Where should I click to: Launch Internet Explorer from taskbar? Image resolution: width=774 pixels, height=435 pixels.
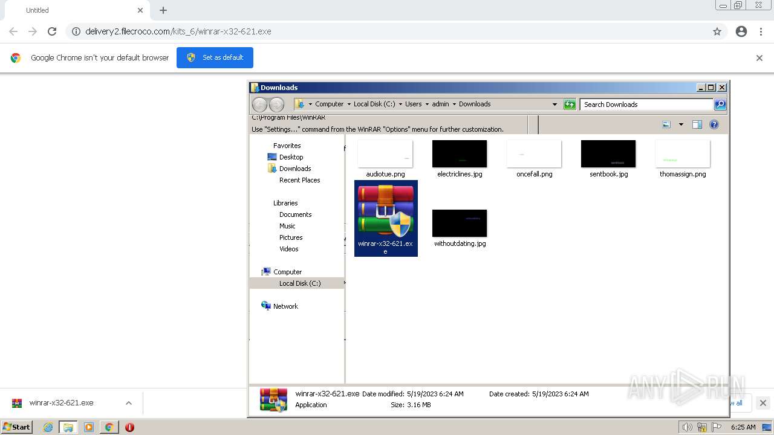pyautogui.click(x=48, y=427)
